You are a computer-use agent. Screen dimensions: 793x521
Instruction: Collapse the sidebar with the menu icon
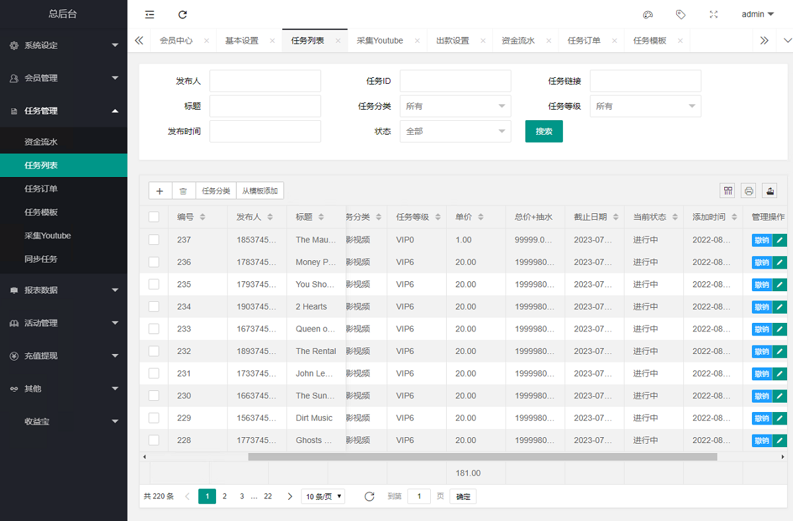pos(150,15)
